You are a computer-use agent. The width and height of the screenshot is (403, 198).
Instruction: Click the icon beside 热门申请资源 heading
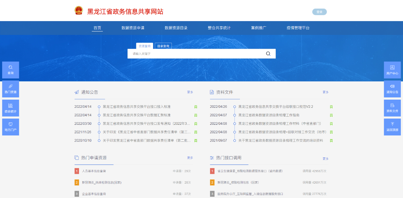point(77,158)
